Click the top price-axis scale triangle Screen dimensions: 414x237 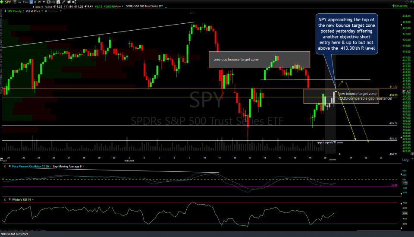point(401,25)
